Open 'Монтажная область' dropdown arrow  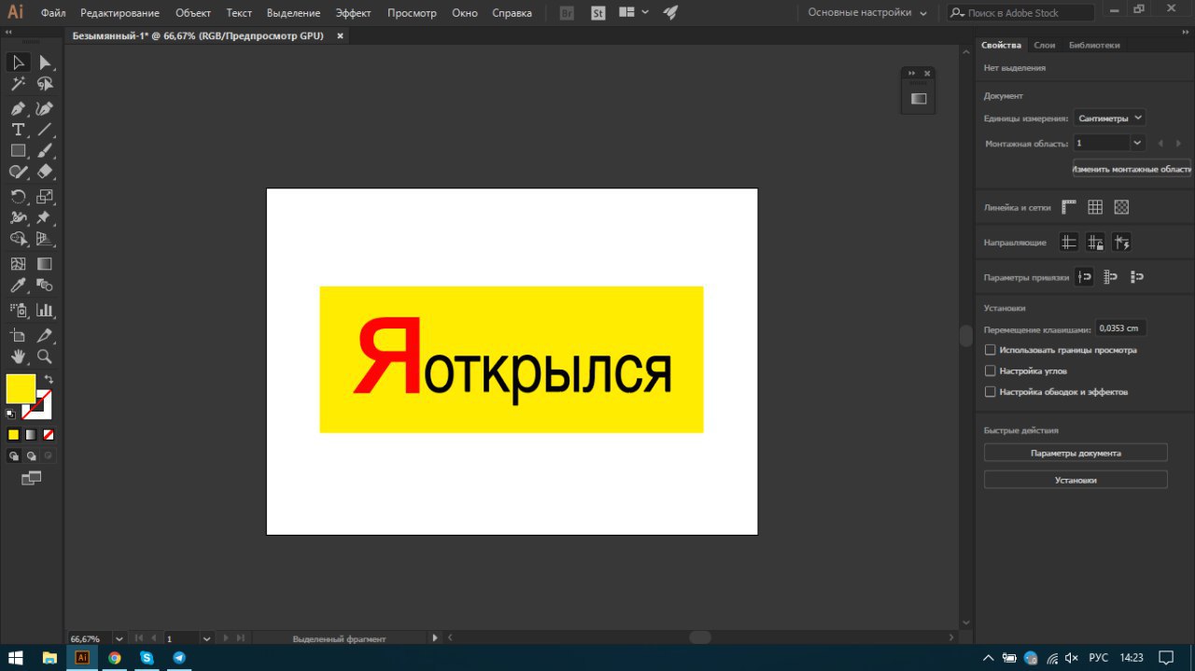point(1136,144)
